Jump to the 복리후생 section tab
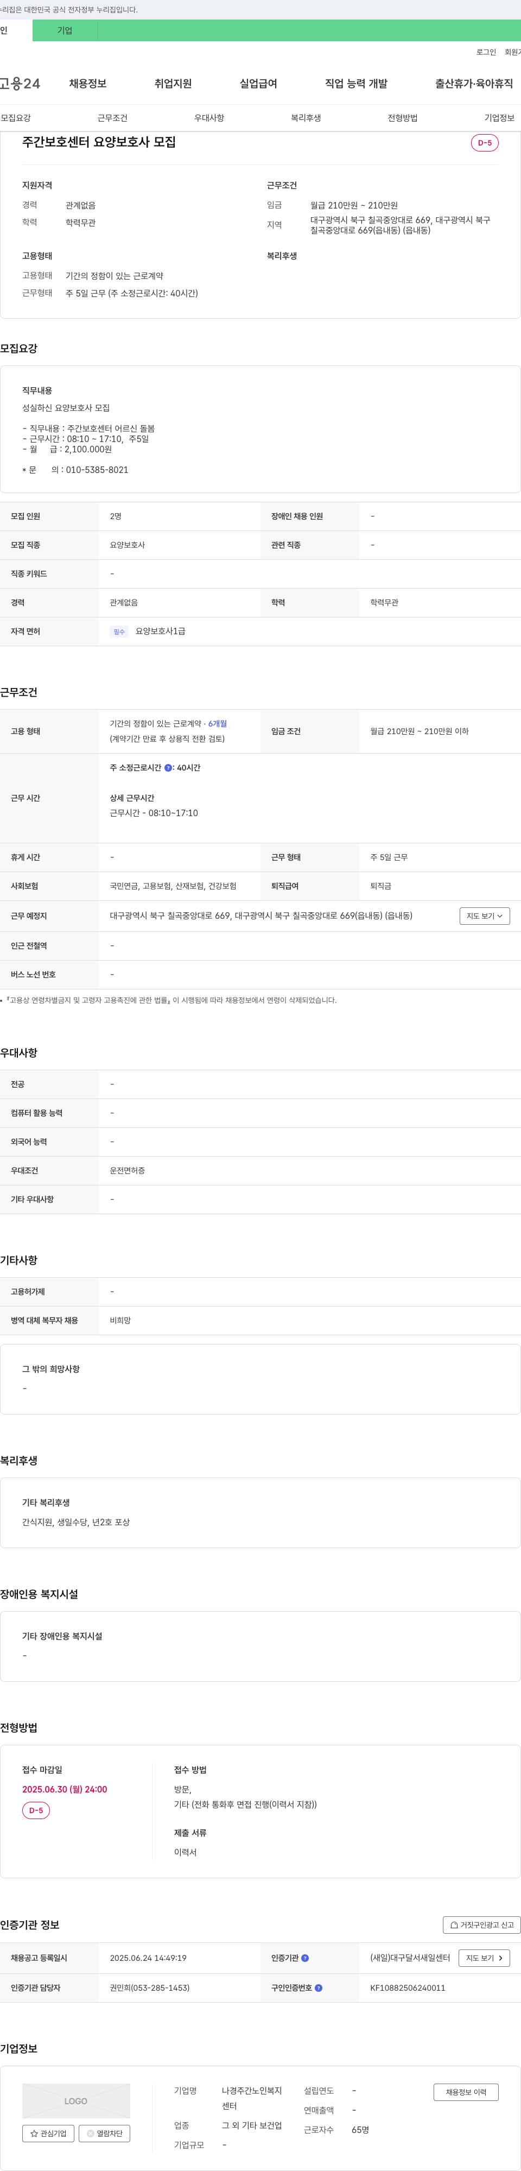The image size is (521, 2171). (x=306, y=118)
